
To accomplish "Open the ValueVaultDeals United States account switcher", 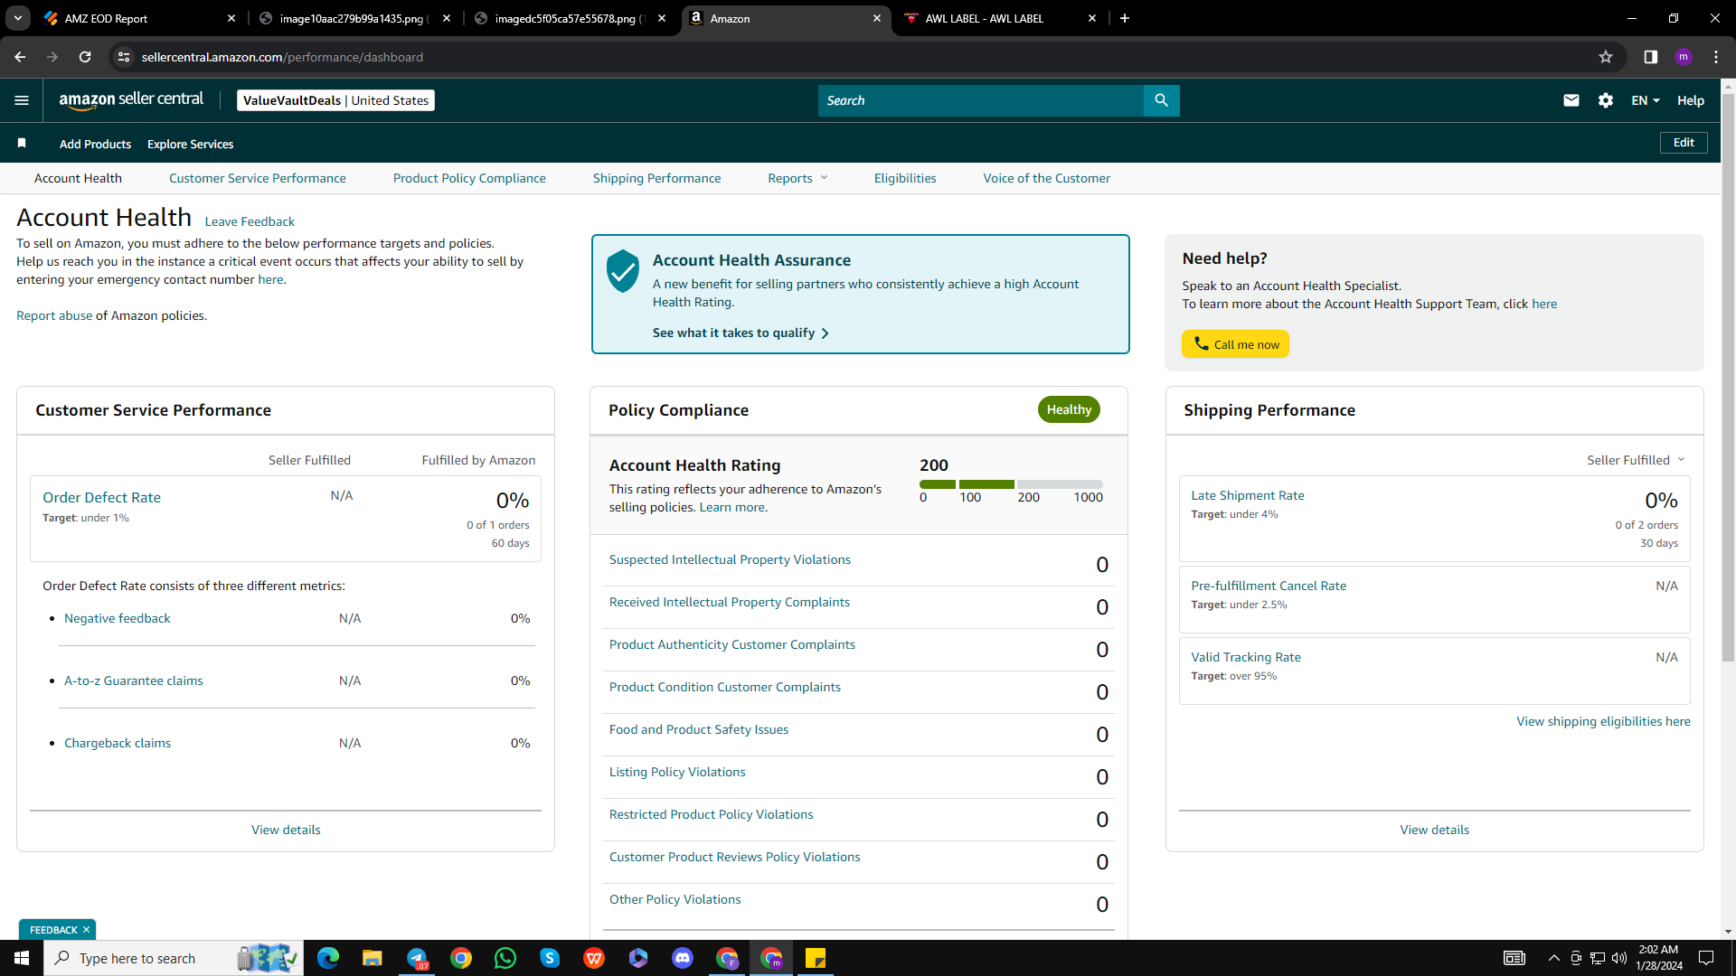I will tap(335, 100).
